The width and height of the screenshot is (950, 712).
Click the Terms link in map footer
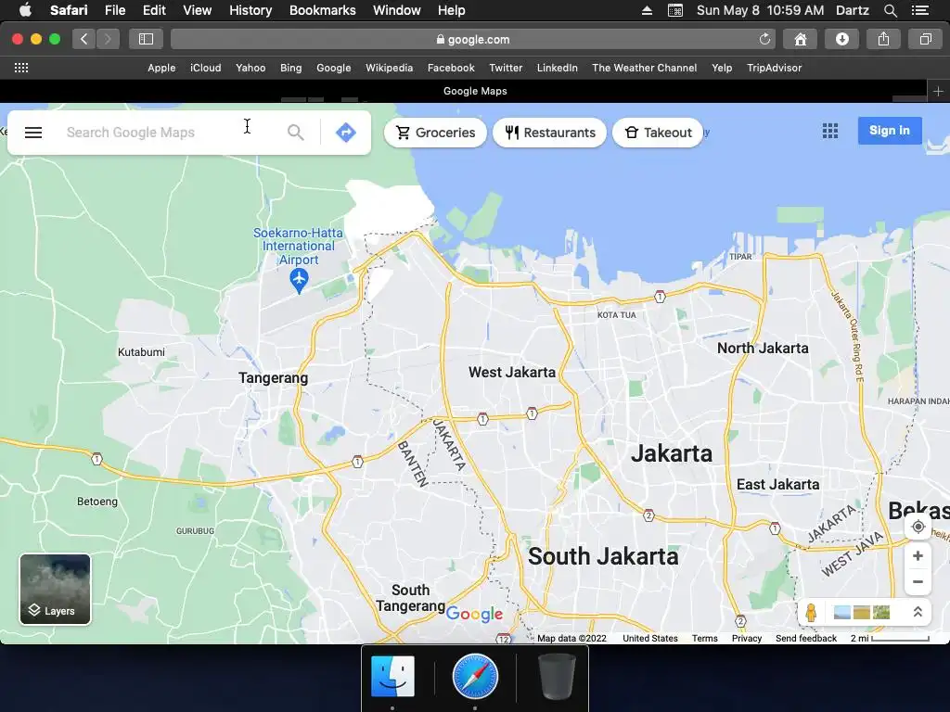coord(705,638)
